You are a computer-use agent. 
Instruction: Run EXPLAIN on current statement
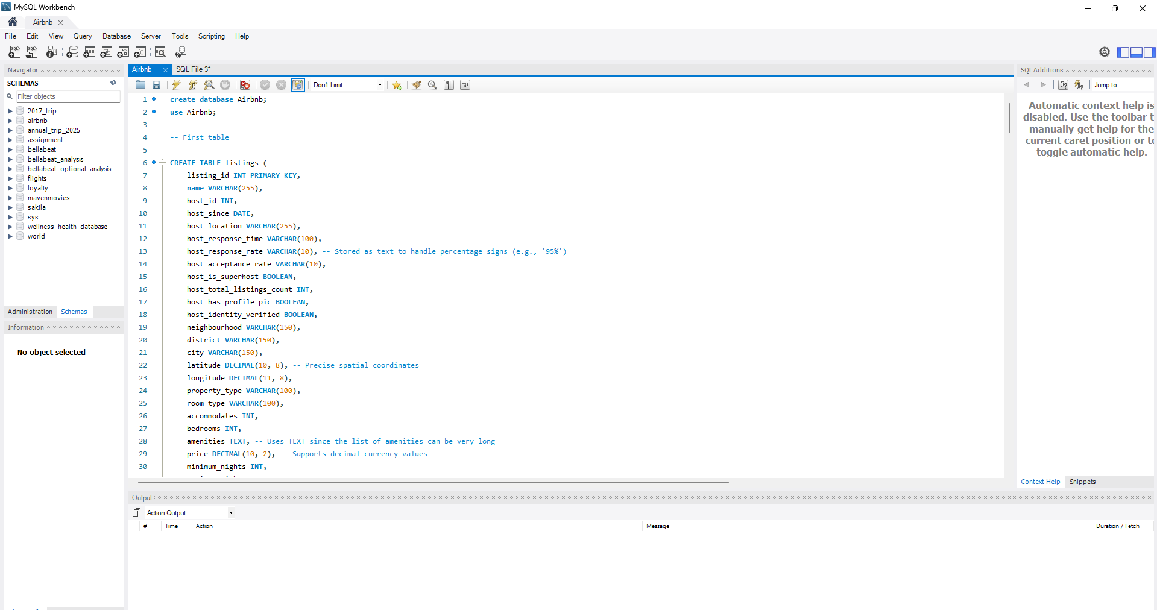(x=209, y=85)
